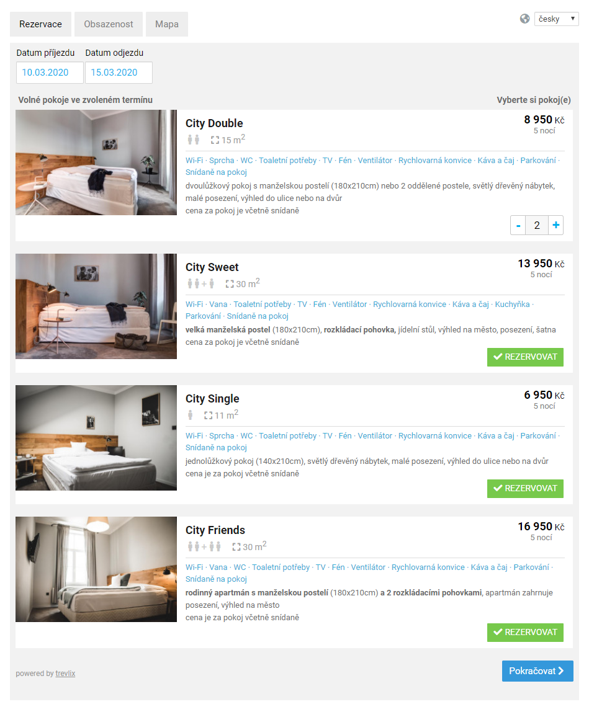Viewport: 589px width, 712px height.
Task: Open the trevlix link
Action: (x=65, y=674)
